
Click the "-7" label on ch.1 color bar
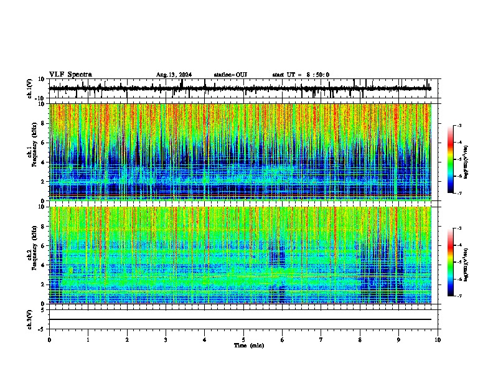point(459,194)
